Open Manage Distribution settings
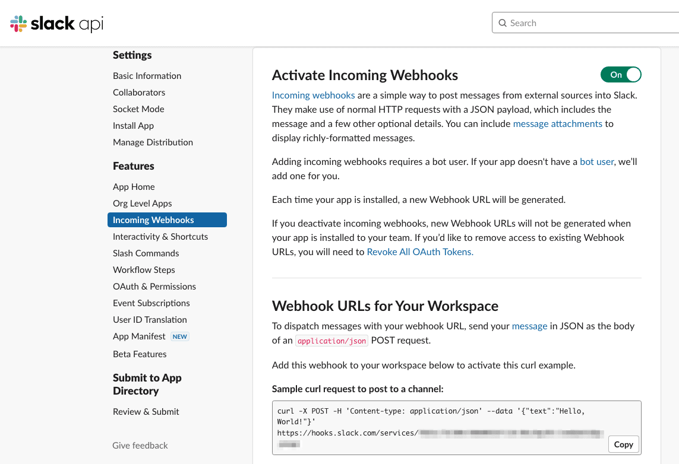Viewport: 679px width, 464px height. (153, 142)
